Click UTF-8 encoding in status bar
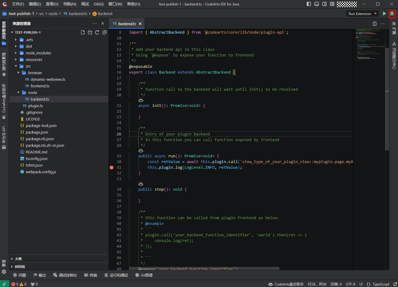This screenshot has height=287, width=398. point(350,284)
